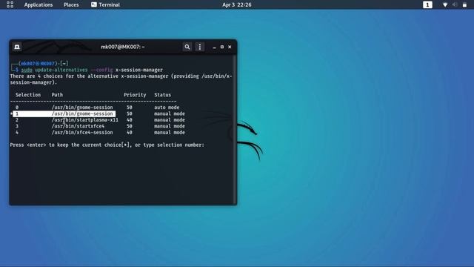This screenshot has width=474, height=267.
Task: Click the (mk007@MK007)-[~] prompt text
Action: pos(44,64)
